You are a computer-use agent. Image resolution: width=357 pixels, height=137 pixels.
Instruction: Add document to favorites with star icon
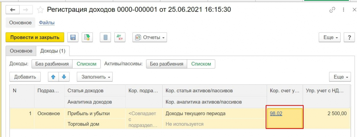(x=40, y=9)
